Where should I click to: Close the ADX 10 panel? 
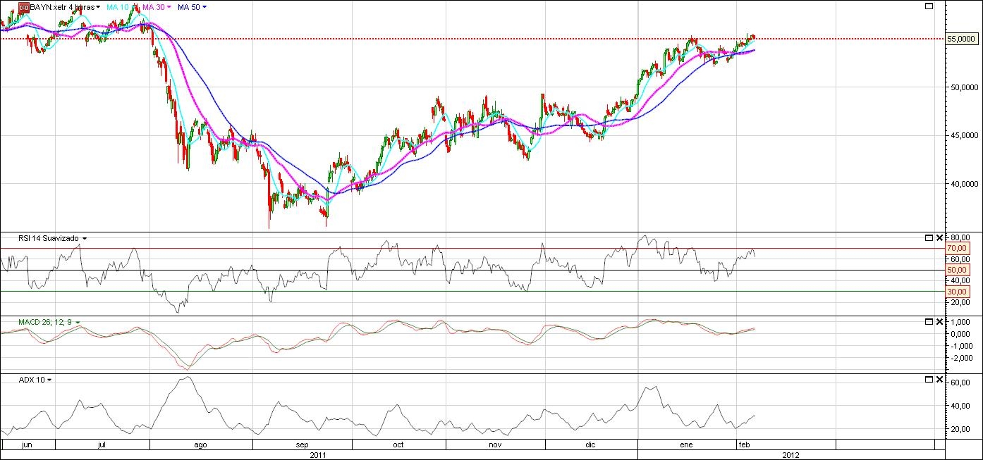(939, 380)
